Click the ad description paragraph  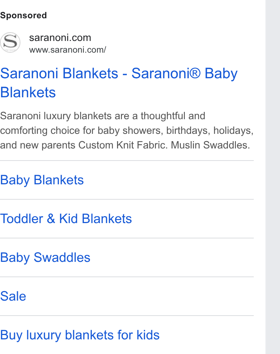tap(127, 131)
